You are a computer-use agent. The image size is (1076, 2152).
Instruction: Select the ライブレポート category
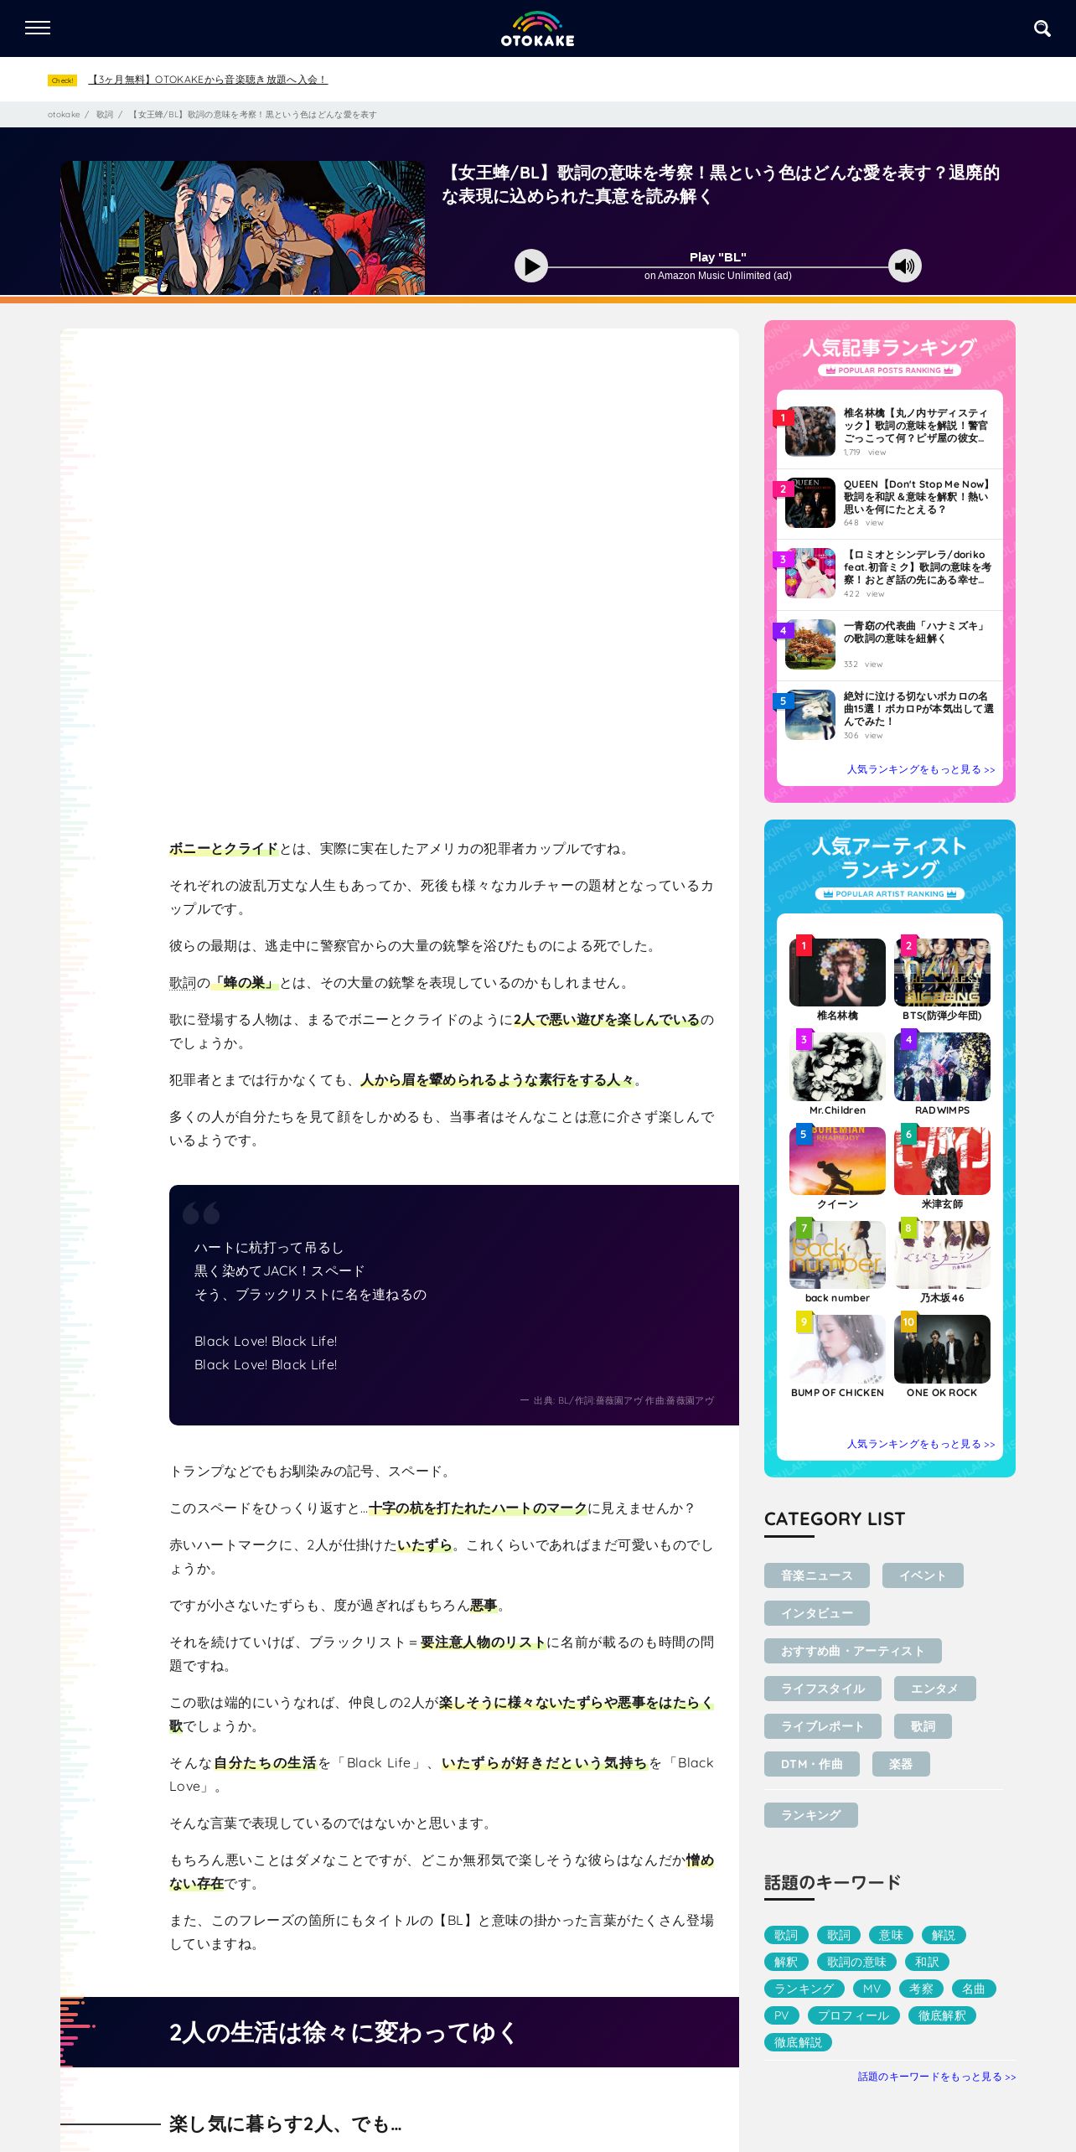[822, 1726]
